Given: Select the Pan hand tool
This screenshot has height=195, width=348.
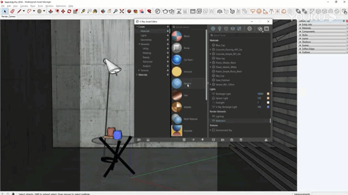Looking at the screenshot, I should point(109,11).
